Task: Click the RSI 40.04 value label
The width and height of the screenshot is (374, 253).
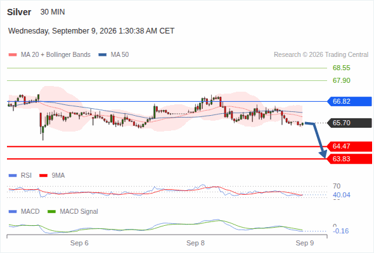Action: 341,195
